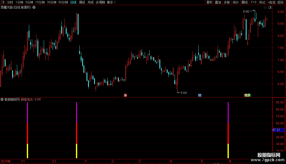286x164 pixels.
Task: Open the 复权 adjustment menu
Action: (209, 2)
